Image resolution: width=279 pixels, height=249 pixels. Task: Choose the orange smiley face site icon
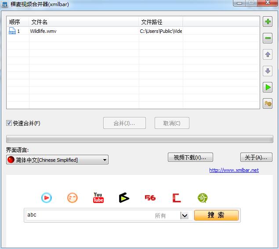click(x=72, y=198)
